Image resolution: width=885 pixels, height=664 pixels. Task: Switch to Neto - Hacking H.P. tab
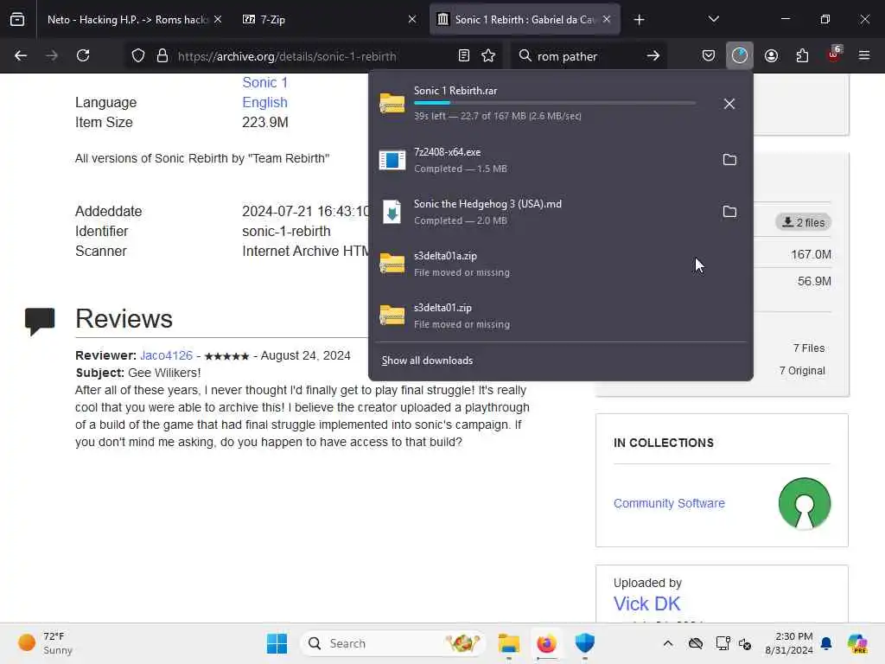pos(127,20)
